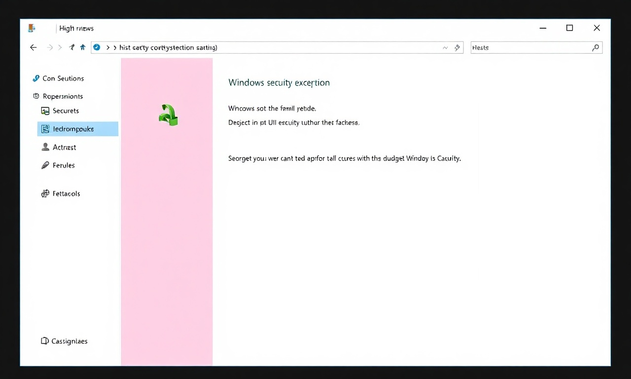Click the Fettacols gear icon
The width and height of the screenshot is (631, 379).
45,193
